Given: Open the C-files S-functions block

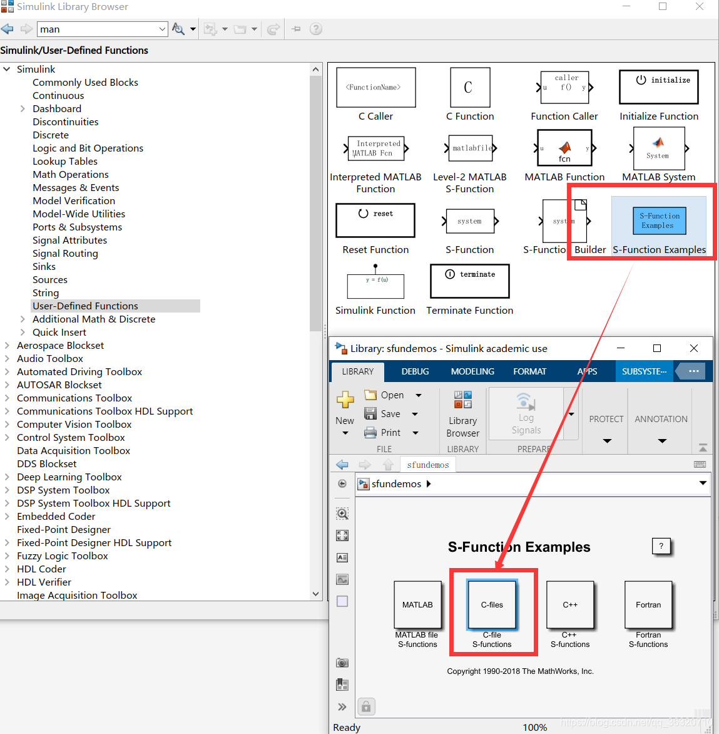Looking at the screenshot, I should 492,605.
